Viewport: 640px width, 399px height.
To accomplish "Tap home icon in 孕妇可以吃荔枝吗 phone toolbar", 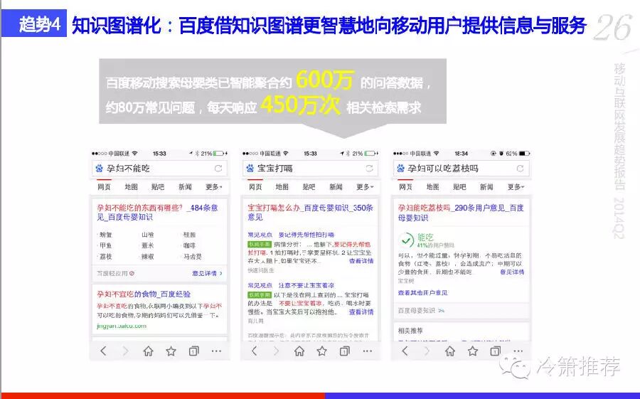I will [450, 351].
